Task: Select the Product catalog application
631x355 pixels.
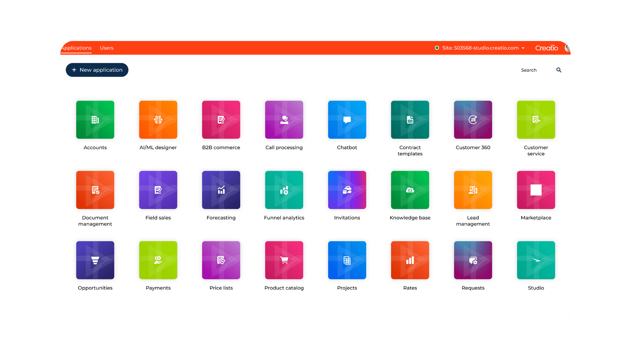Action: click(x=284, y=260)
